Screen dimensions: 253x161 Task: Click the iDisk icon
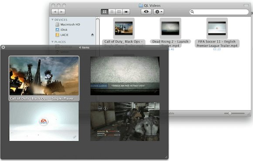point(57,30)
